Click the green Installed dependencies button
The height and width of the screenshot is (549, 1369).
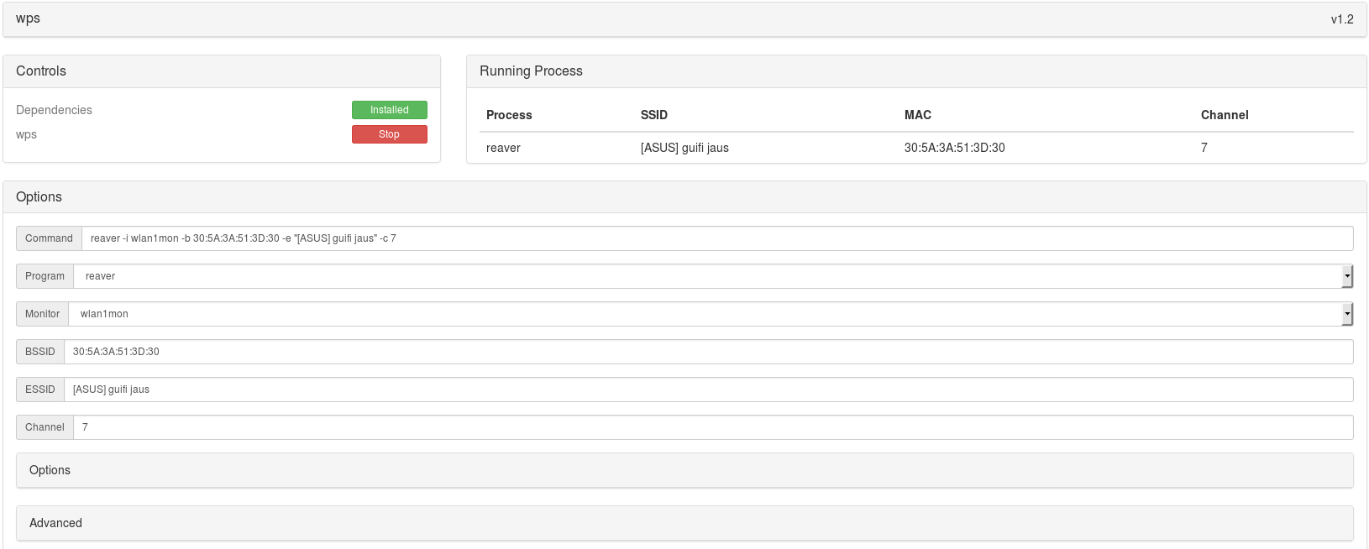[389, 110]
